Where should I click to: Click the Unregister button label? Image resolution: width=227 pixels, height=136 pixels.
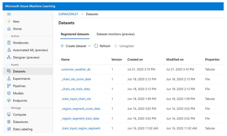coord(127,46)
